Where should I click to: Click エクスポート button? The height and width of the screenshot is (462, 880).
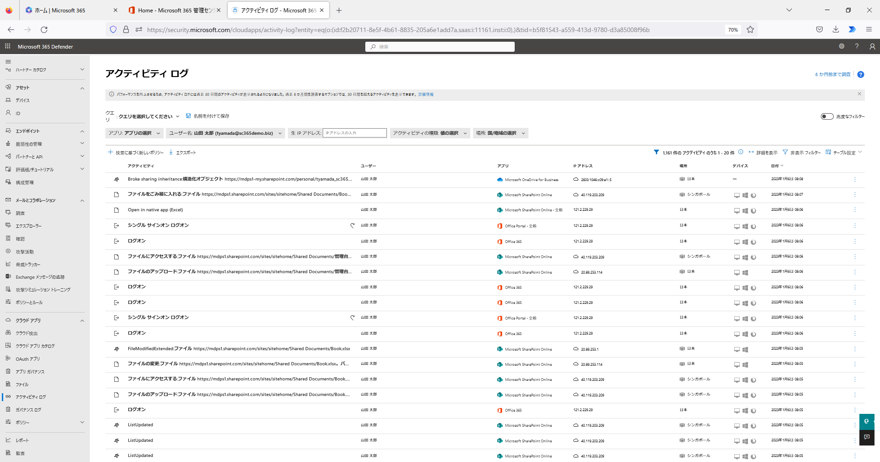coord(182,153)
